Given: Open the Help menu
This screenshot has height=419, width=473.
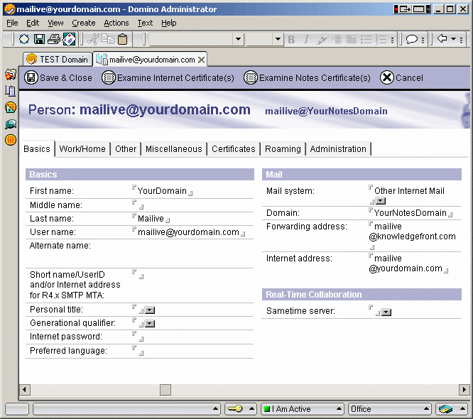Looking at the screenshot, I should pyautogui.click(x=168, y=23).
